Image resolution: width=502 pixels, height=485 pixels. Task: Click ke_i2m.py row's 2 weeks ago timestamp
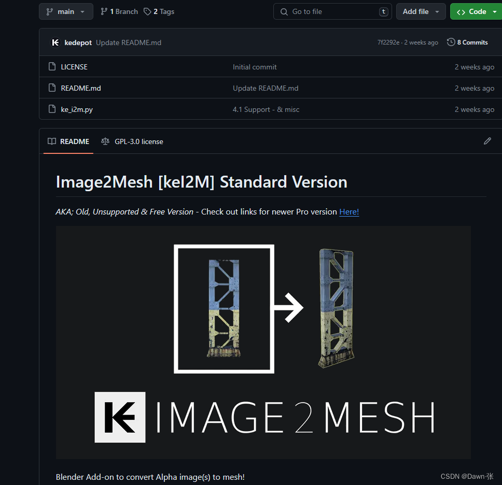click(x=475, y=109)
